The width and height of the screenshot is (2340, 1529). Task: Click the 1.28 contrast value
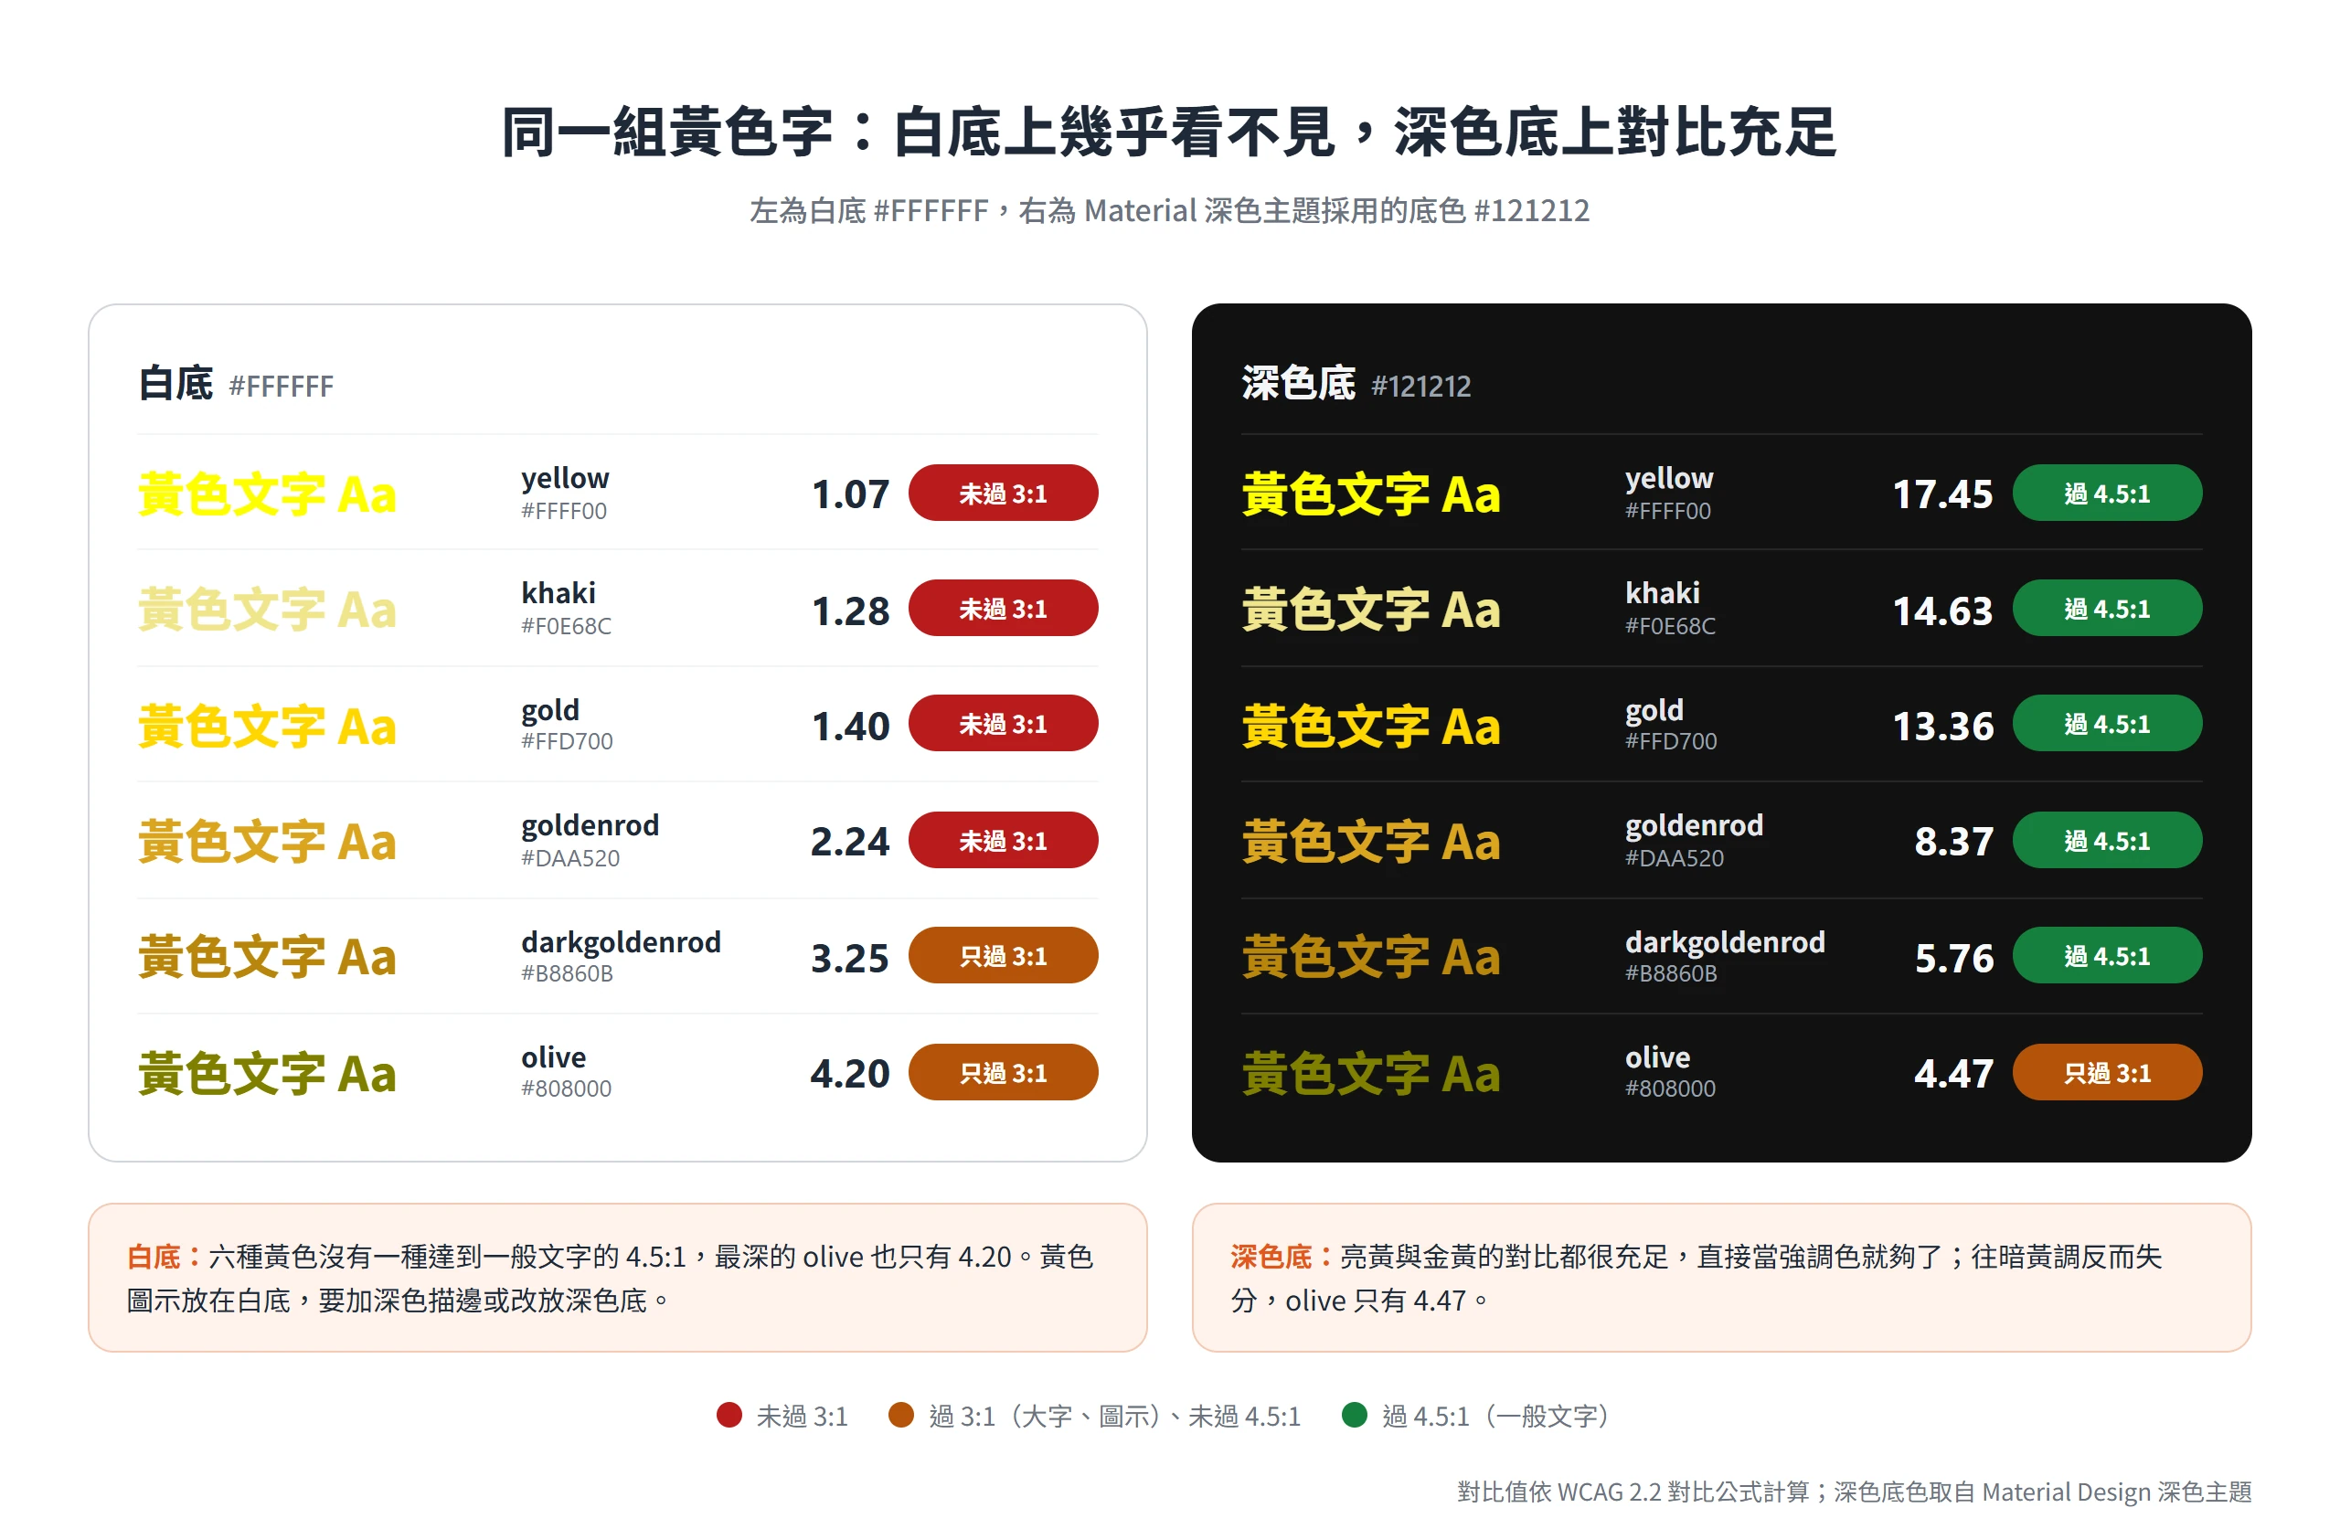point(850,611)
